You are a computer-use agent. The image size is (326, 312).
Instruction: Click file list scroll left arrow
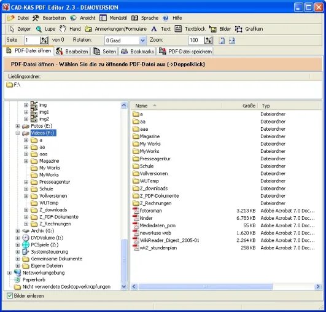[x=134, y=287]
